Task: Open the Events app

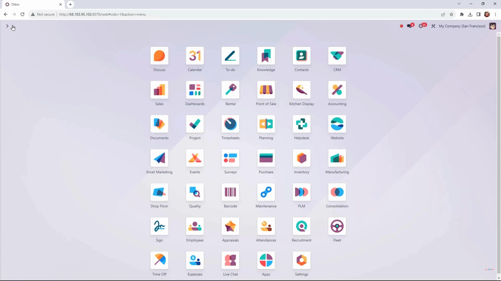Action: point(195,158)
